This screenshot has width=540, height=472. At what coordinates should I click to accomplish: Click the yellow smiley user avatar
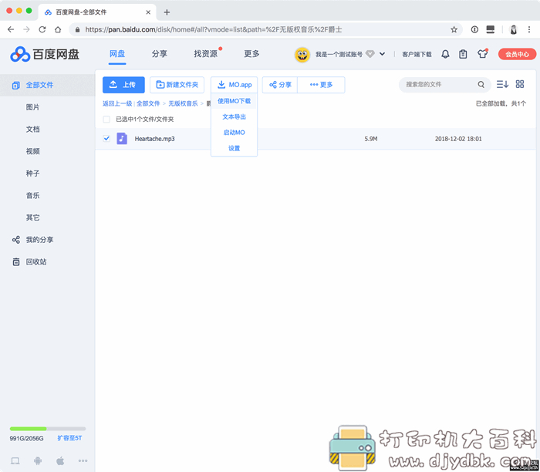coord(302,55)
